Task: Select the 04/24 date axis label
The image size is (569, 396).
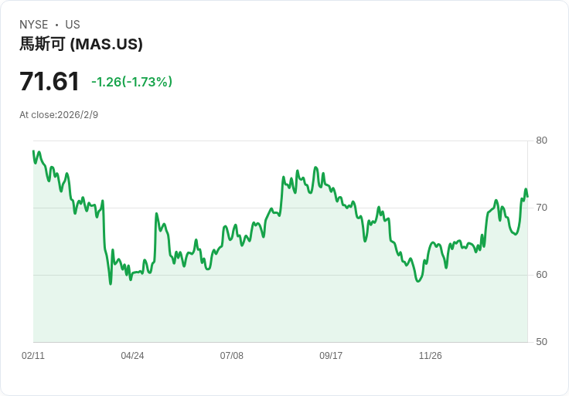Action: (132, 356)
